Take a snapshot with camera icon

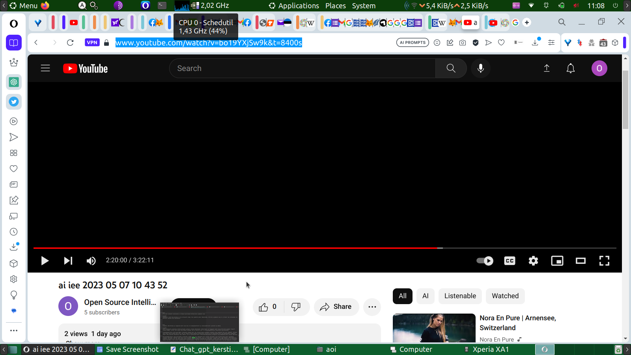[x=463, y=43]
